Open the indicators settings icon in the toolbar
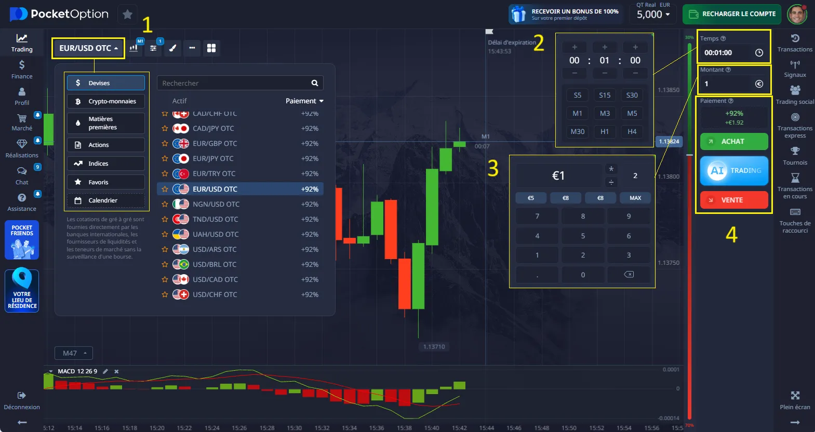The image size is (815, 432). coord(153,48)
